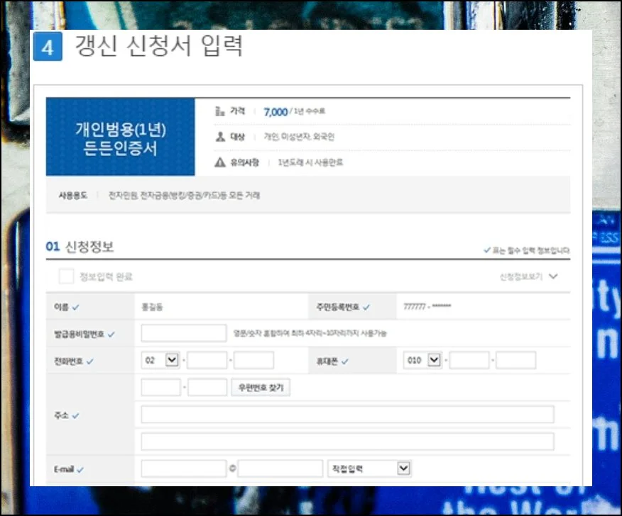Click the second 주소 address line field
622x516 pixels.
[x=347, y=442]
